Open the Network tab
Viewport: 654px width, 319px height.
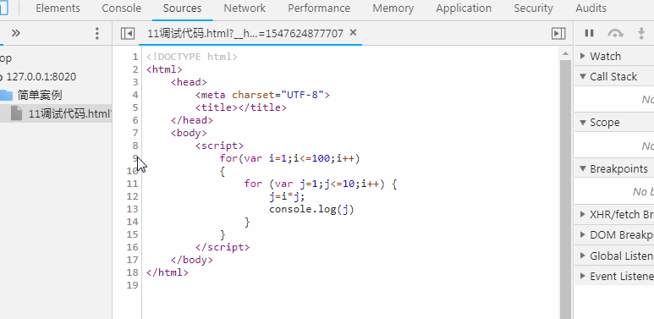tap(245, 8)
